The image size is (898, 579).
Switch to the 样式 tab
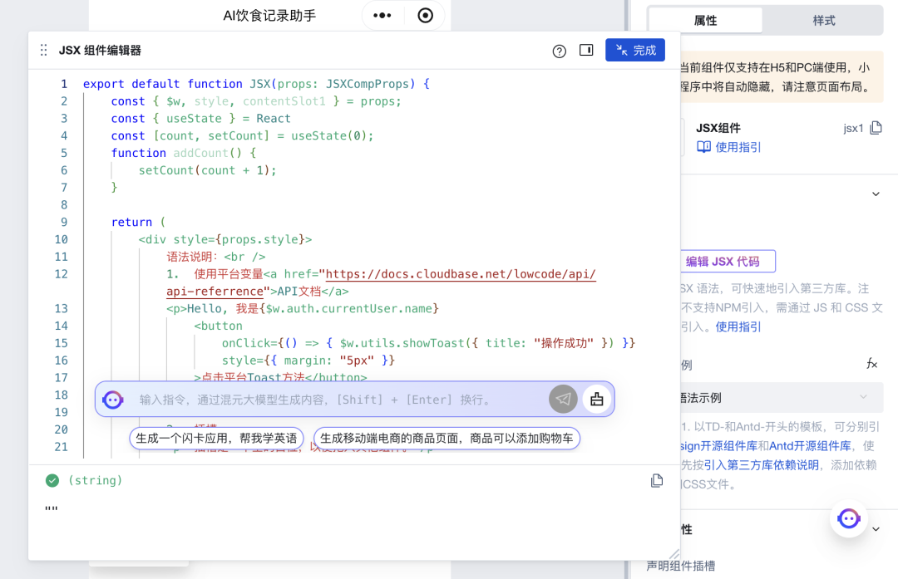coord(823,21)
